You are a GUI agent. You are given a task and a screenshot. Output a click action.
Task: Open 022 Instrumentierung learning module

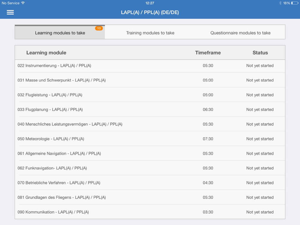[54, 65]
